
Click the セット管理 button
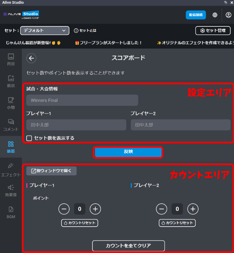tap(213, 31)
